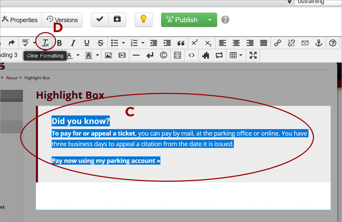
Task: Toggle fullscreen editor mode
Action: click(253, 55)
